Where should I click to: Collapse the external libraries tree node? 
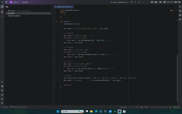point(7,13)
